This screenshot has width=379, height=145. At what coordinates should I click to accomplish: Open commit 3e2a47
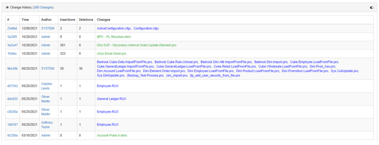[x=13, y=45]
